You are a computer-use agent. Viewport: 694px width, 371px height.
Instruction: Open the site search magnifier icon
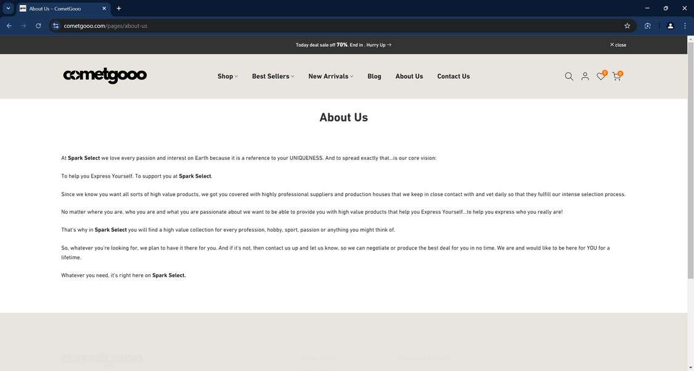click(569, 76)
